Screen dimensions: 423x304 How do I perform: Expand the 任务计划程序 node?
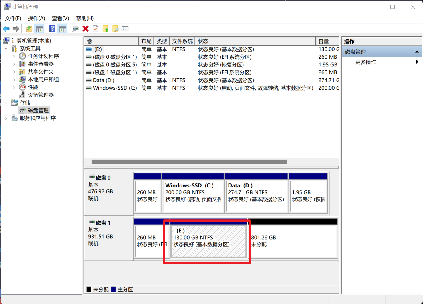14,56
